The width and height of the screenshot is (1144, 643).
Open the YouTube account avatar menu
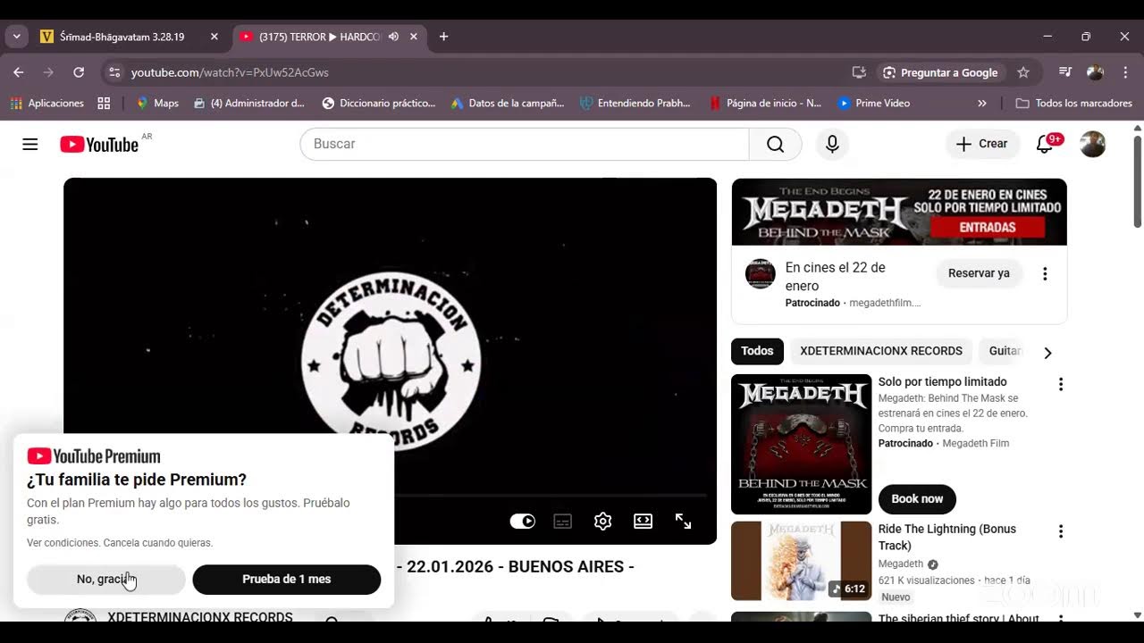pyautogui.click(x=1092, y=144)
